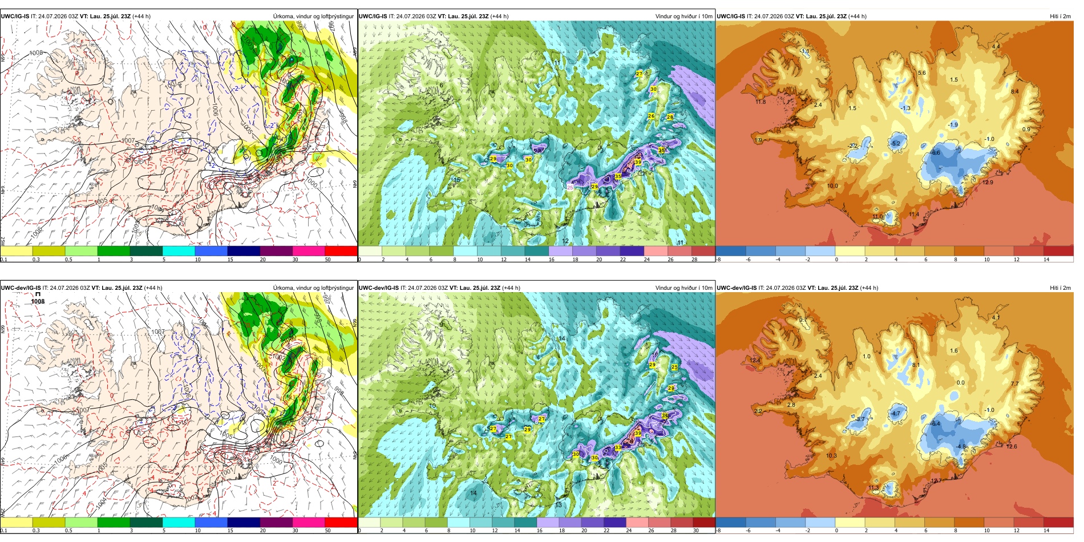Screen dimensions: 1084x542
Task: Click top middle panel title 'Vindur og hviður í 10m'
Action: tap(683, 16)
